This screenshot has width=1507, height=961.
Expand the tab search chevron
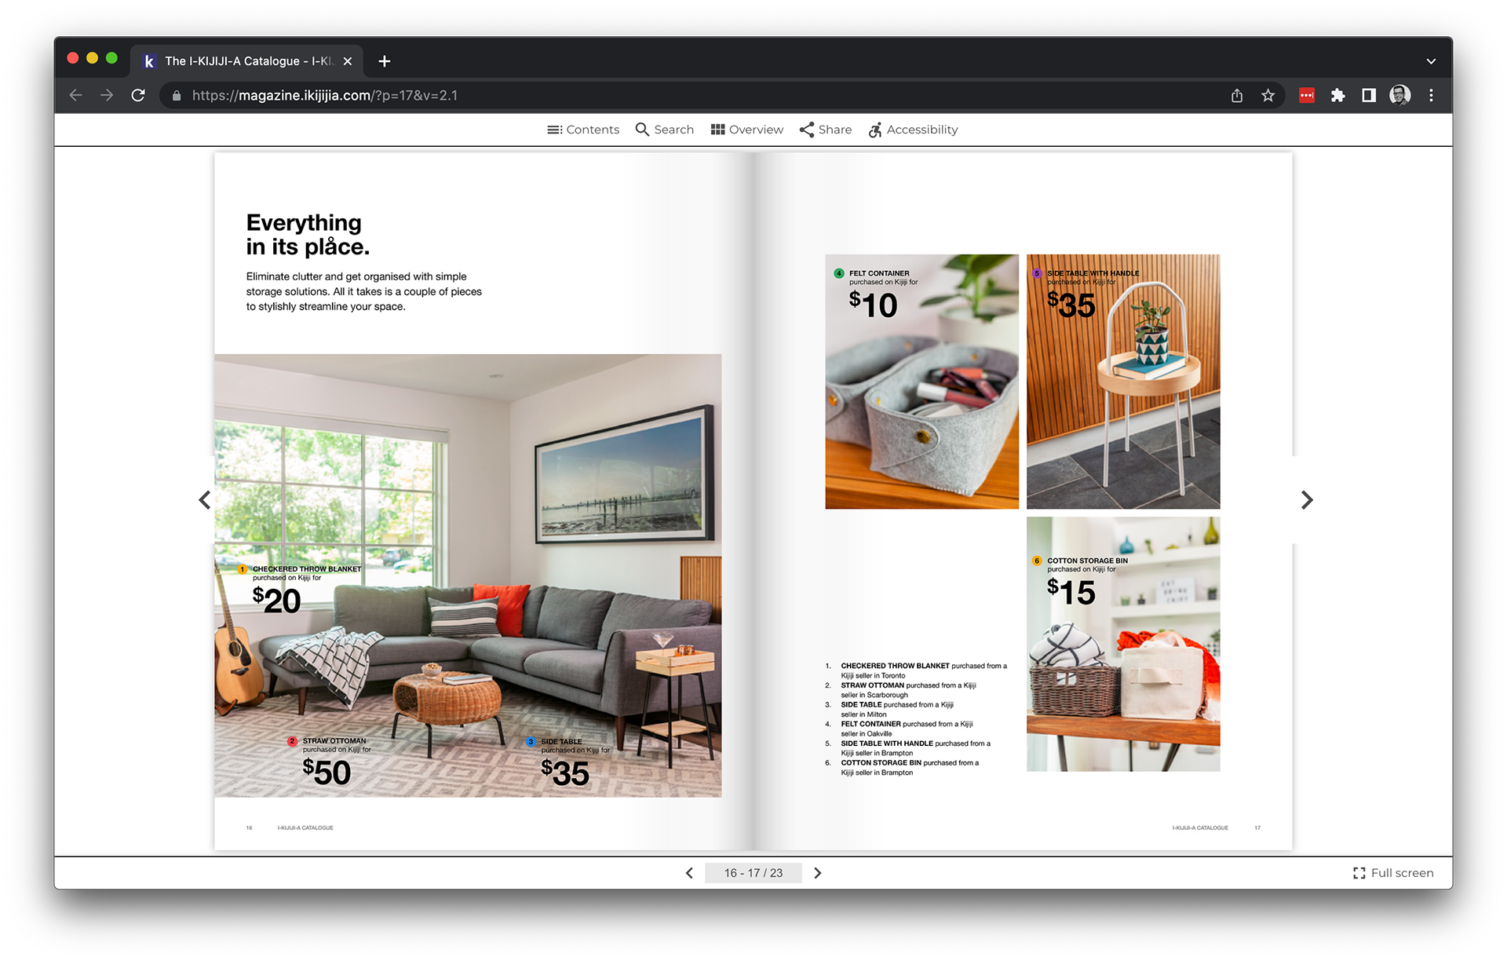pyautogui.click(x=1431, y=61)
